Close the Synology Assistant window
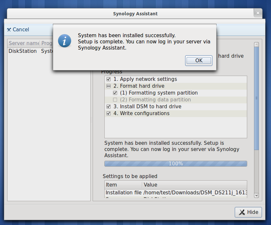Screen dimensions: 271x225 coord(258,13)
